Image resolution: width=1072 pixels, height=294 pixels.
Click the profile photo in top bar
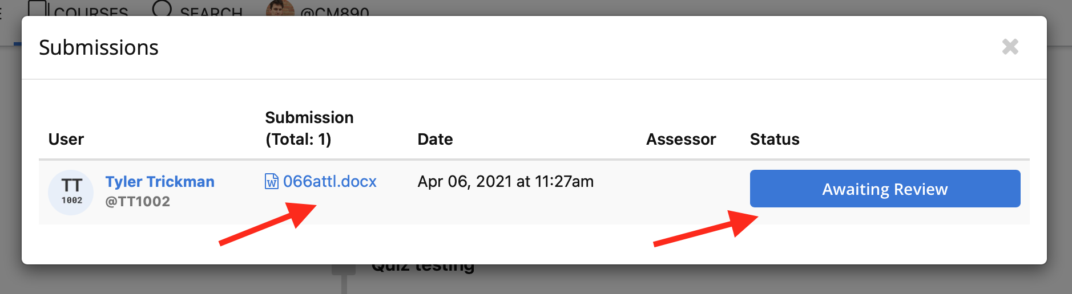click(280, 7)
